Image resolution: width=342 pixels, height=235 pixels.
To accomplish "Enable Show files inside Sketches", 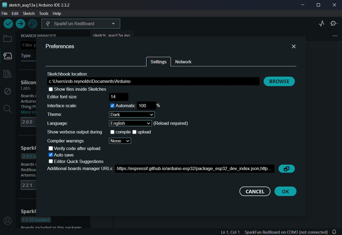I will [x=51, y=89].
